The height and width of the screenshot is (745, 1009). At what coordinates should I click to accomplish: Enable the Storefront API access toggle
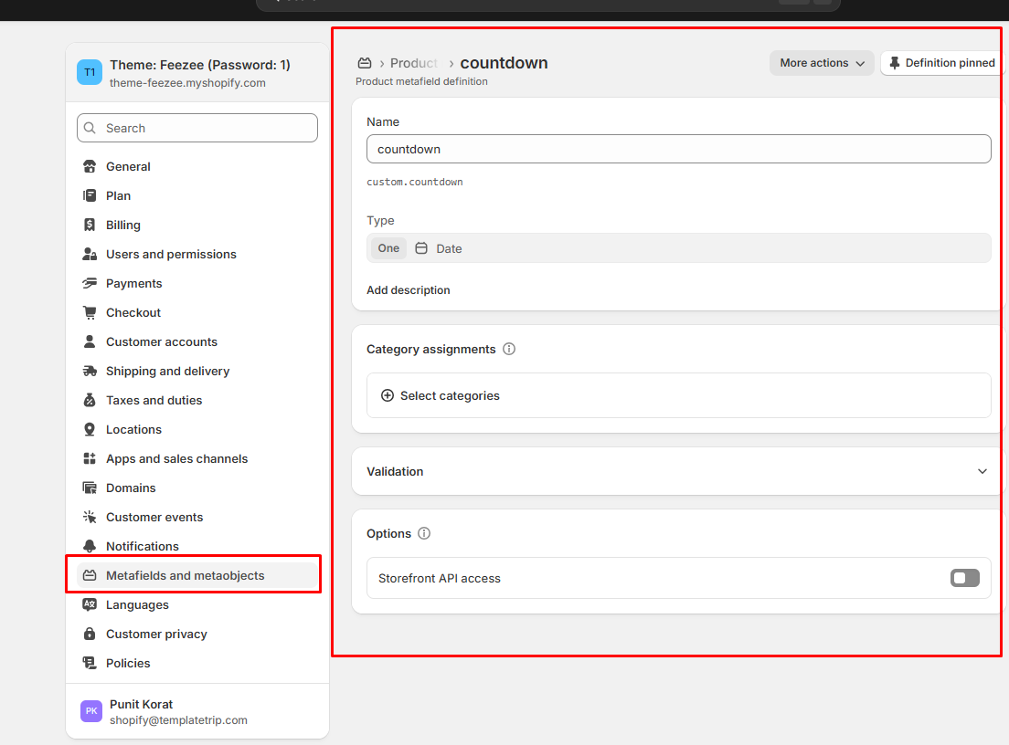coord(964,578)
